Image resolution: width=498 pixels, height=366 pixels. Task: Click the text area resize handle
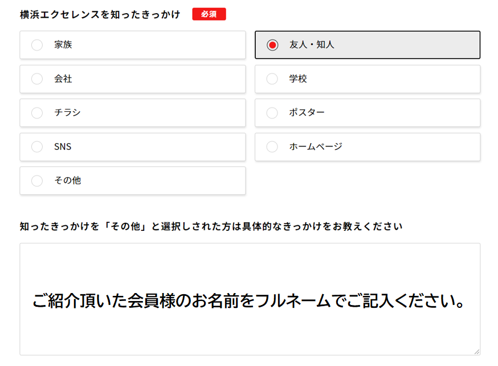(476, 352)
